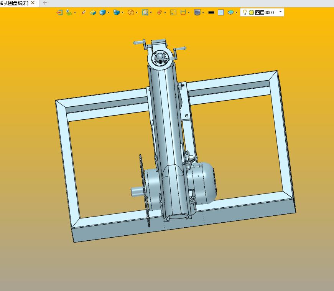Click the red crosshair target icon
This screenshot has width=334, height=291.
coord(160,13)
